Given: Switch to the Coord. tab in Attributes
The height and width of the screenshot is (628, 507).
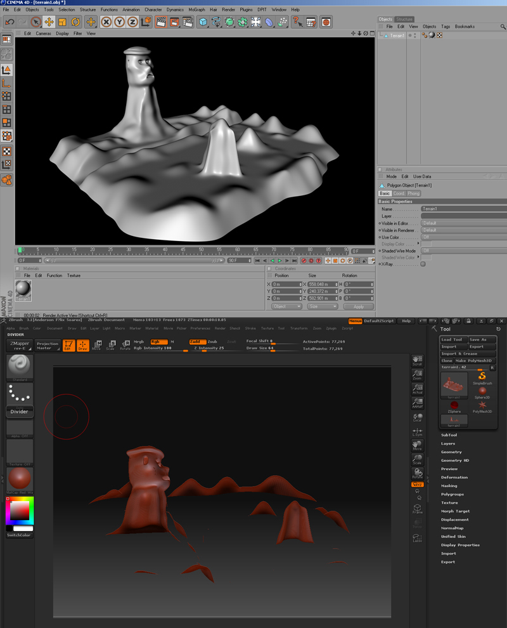Looking at the screenshot, I should click(399, 193).
